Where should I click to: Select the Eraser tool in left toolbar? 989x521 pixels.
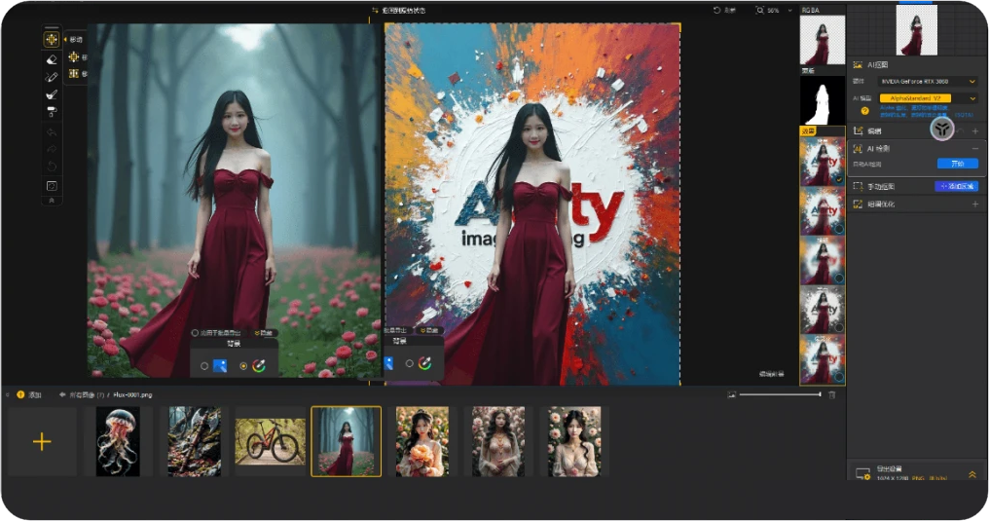[x=52, y=59]
